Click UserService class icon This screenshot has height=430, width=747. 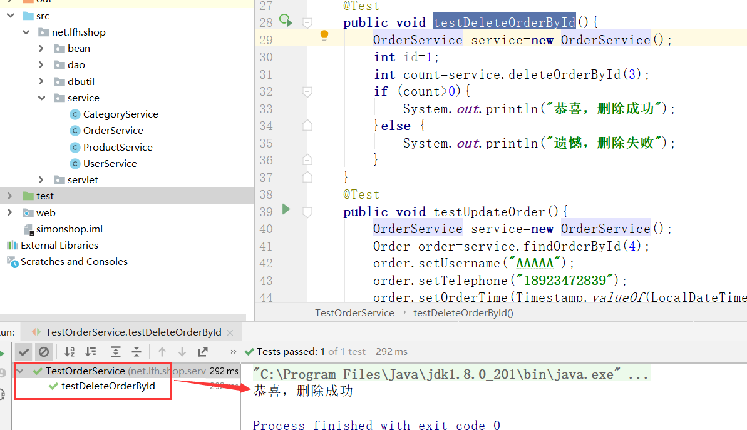[x=75, y=164]
